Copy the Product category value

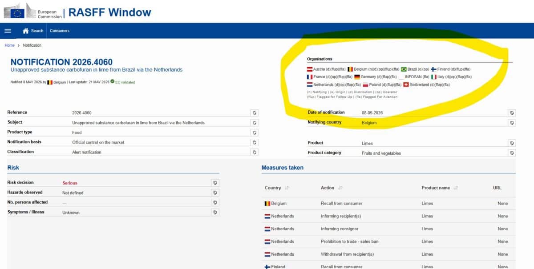pyautogui.click(x=512, y=153)
